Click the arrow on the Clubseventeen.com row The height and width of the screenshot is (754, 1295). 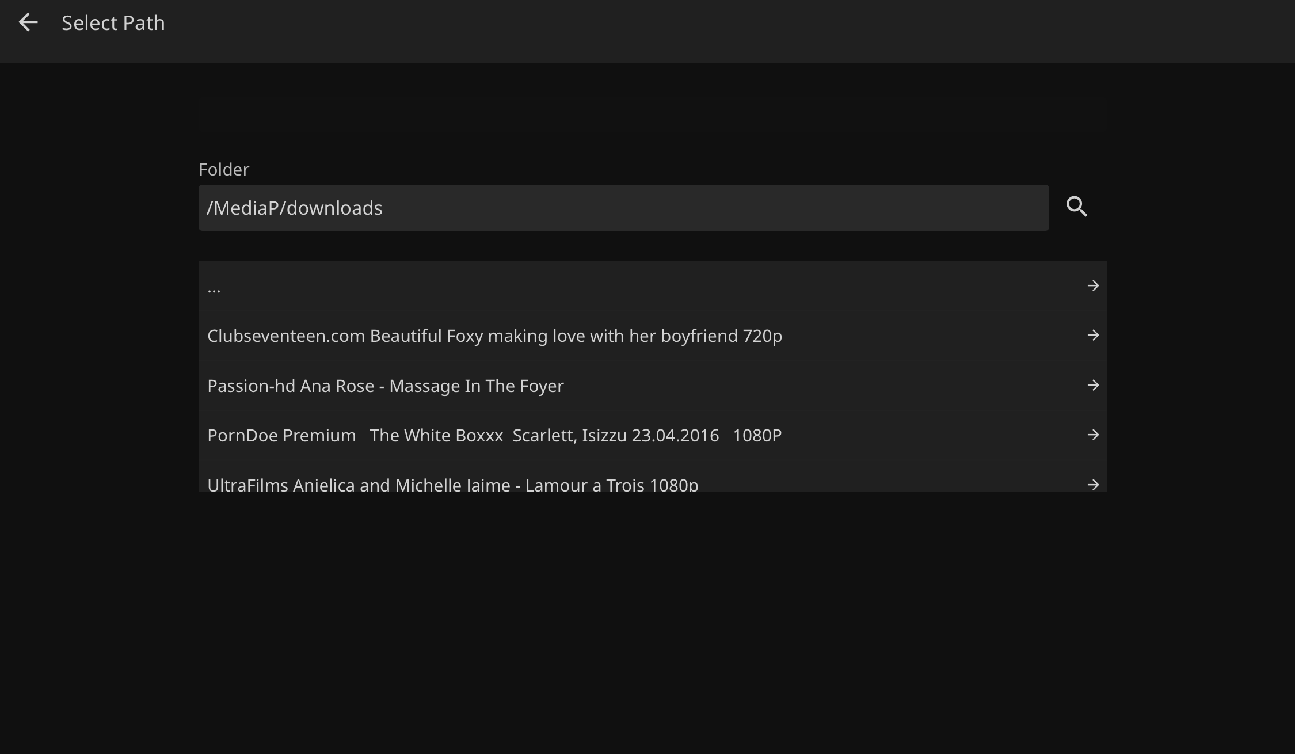point(1093,336)
